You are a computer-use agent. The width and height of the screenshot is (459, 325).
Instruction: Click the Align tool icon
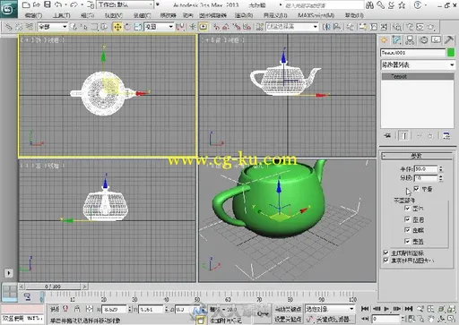[337, 27]
